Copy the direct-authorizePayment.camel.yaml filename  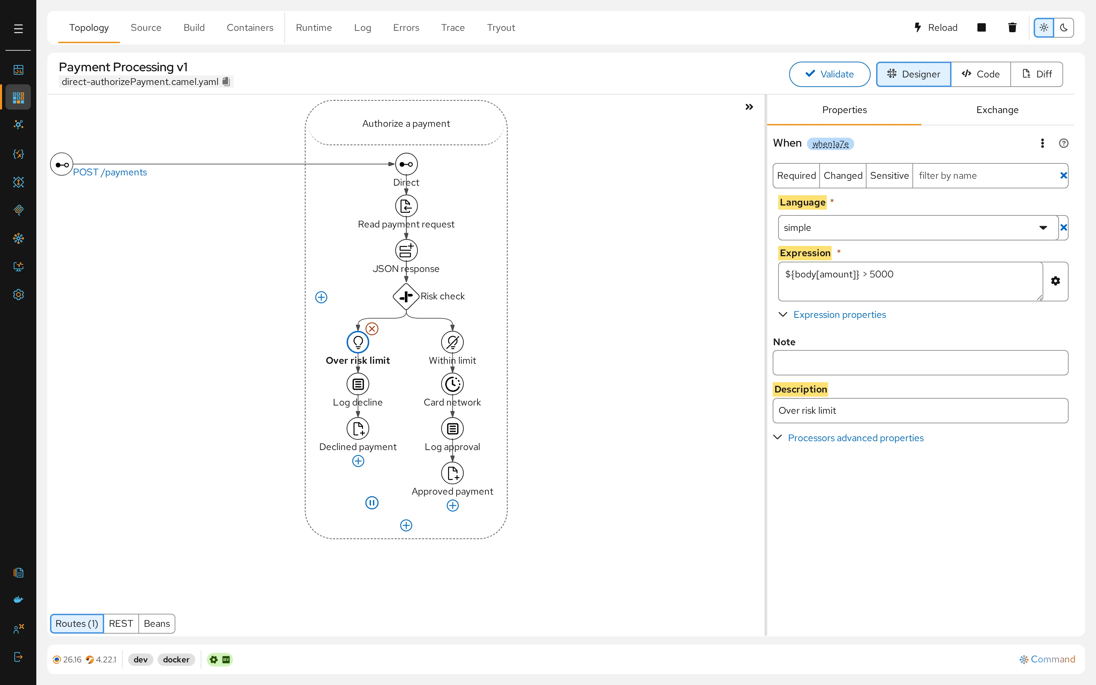(x=226, y=82)
